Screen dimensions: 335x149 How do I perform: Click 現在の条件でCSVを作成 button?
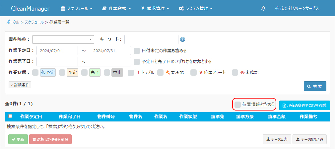(304, 106)
